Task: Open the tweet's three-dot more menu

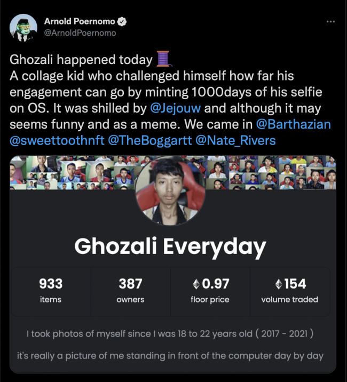Action: click(x=330, y=22)
